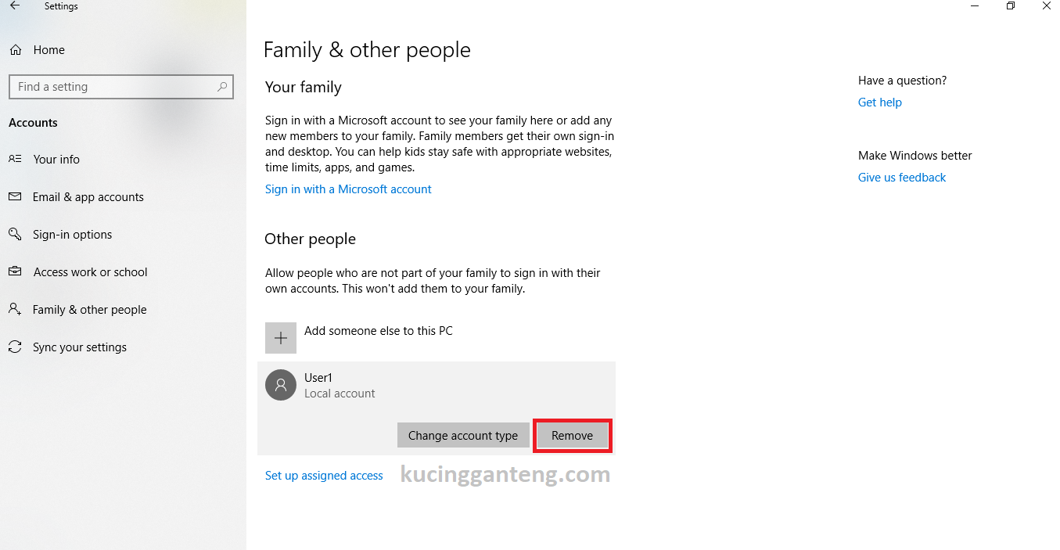The height and width of the screenshot is (550, 1060).
Task: Click the Family & other people person icon
Action: tap(15, 310)
